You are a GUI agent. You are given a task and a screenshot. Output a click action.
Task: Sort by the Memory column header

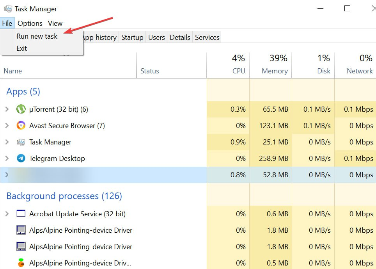pyautogui.click(x=270, y=65)
